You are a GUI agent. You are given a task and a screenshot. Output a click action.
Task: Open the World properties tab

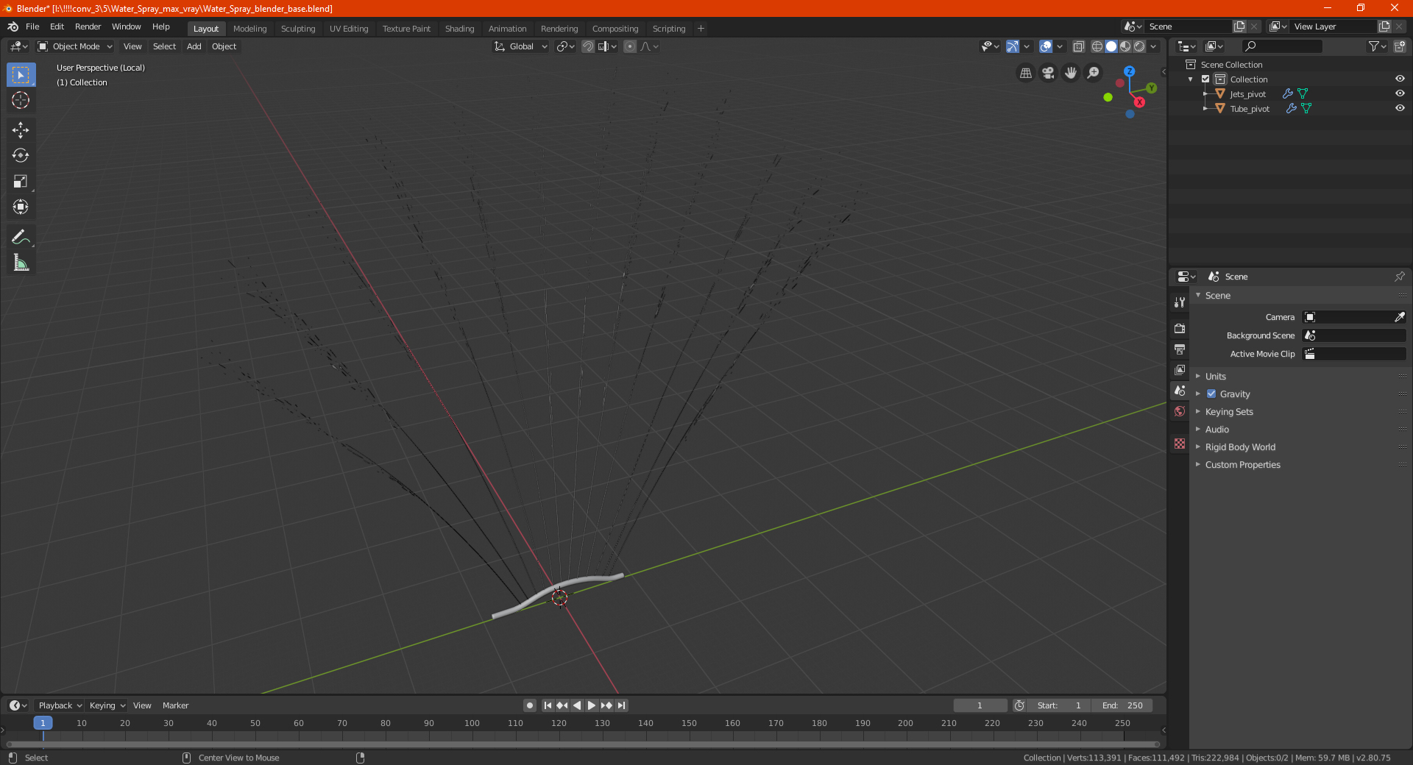pos(1180,411)
